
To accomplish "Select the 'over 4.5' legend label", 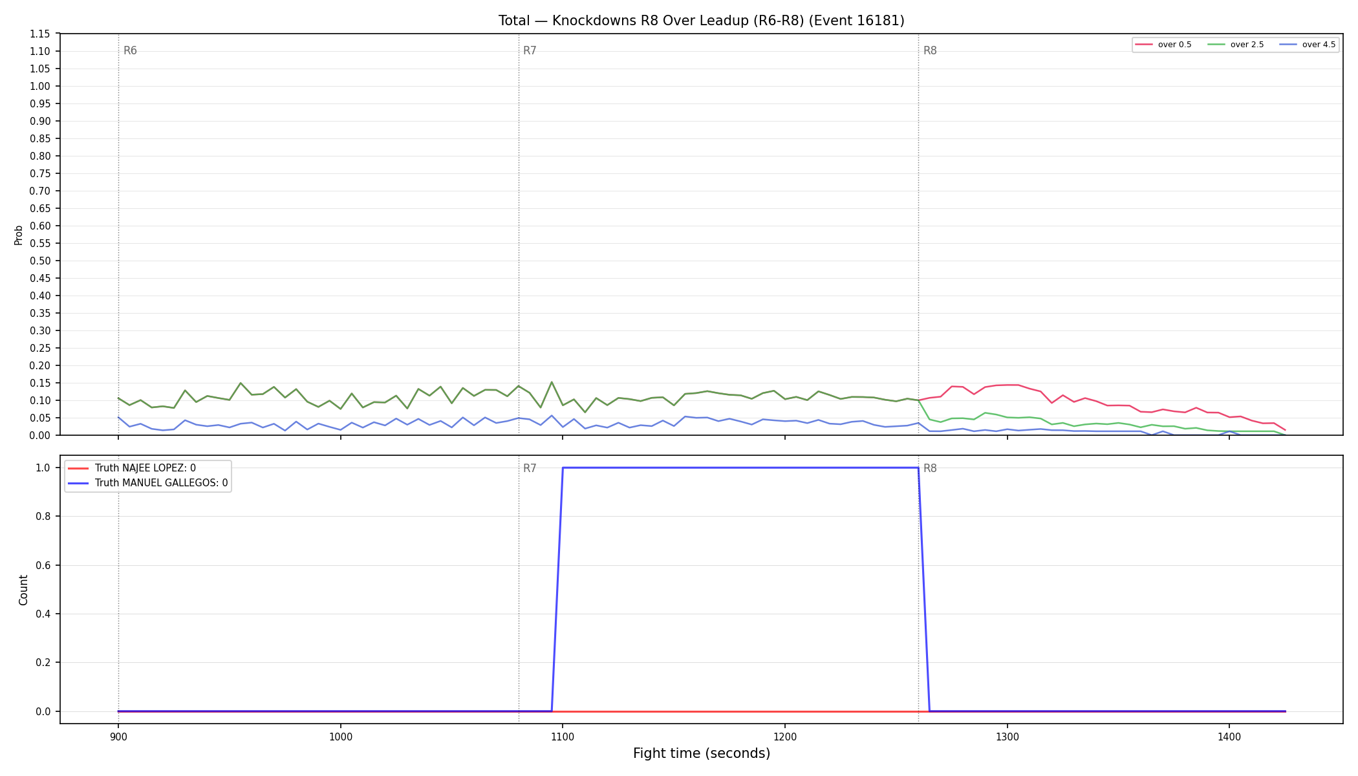I will click(x=1319, y=45).
